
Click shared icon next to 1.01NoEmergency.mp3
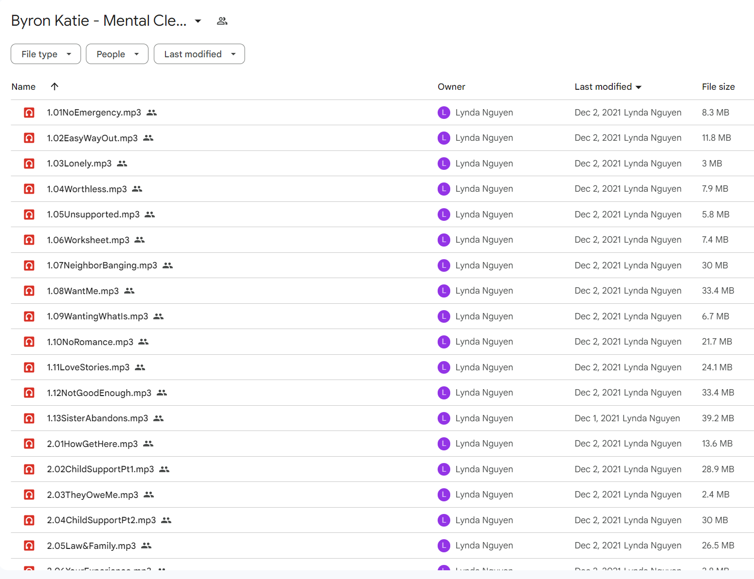pos(152,113)
